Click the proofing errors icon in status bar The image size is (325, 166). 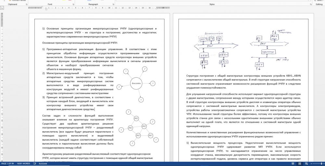pyautogui.click(x=34, y=164)
